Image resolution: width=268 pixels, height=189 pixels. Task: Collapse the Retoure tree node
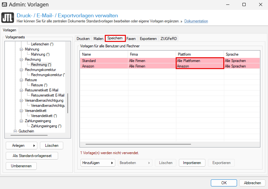[x=21, y=80]
